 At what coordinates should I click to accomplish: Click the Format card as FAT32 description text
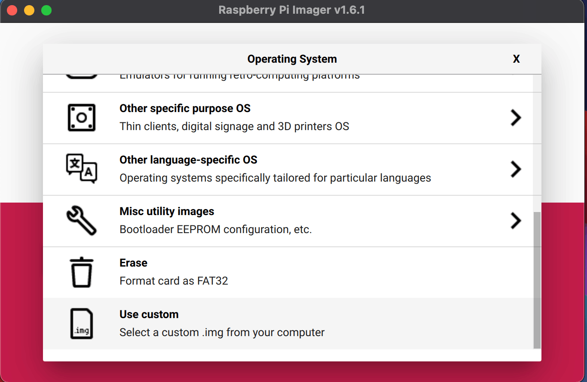(x=174, y=281)
